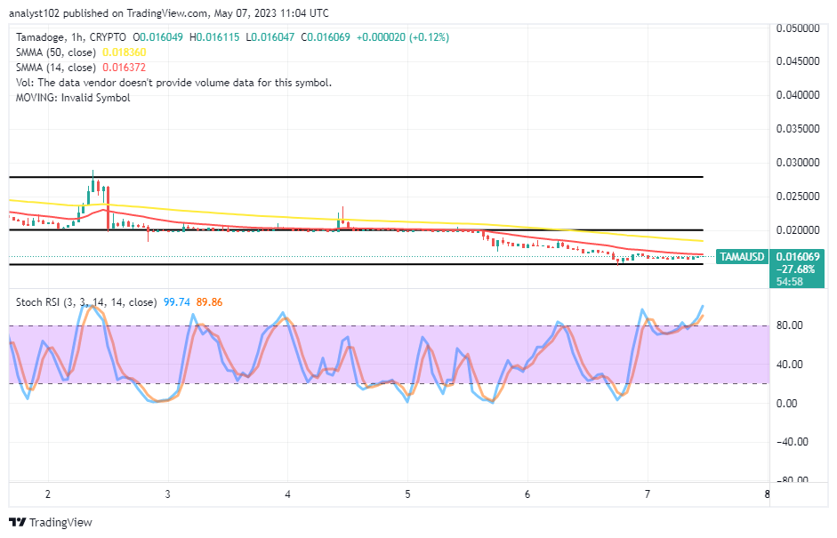Click the opening price O0.016049 value
The image size is (837, 538).
coord(158,37)
